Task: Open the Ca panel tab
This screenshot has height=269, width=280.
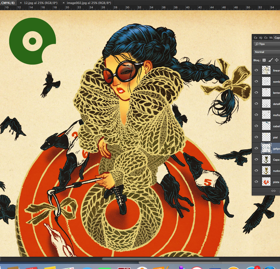Action: coord(256,38)
